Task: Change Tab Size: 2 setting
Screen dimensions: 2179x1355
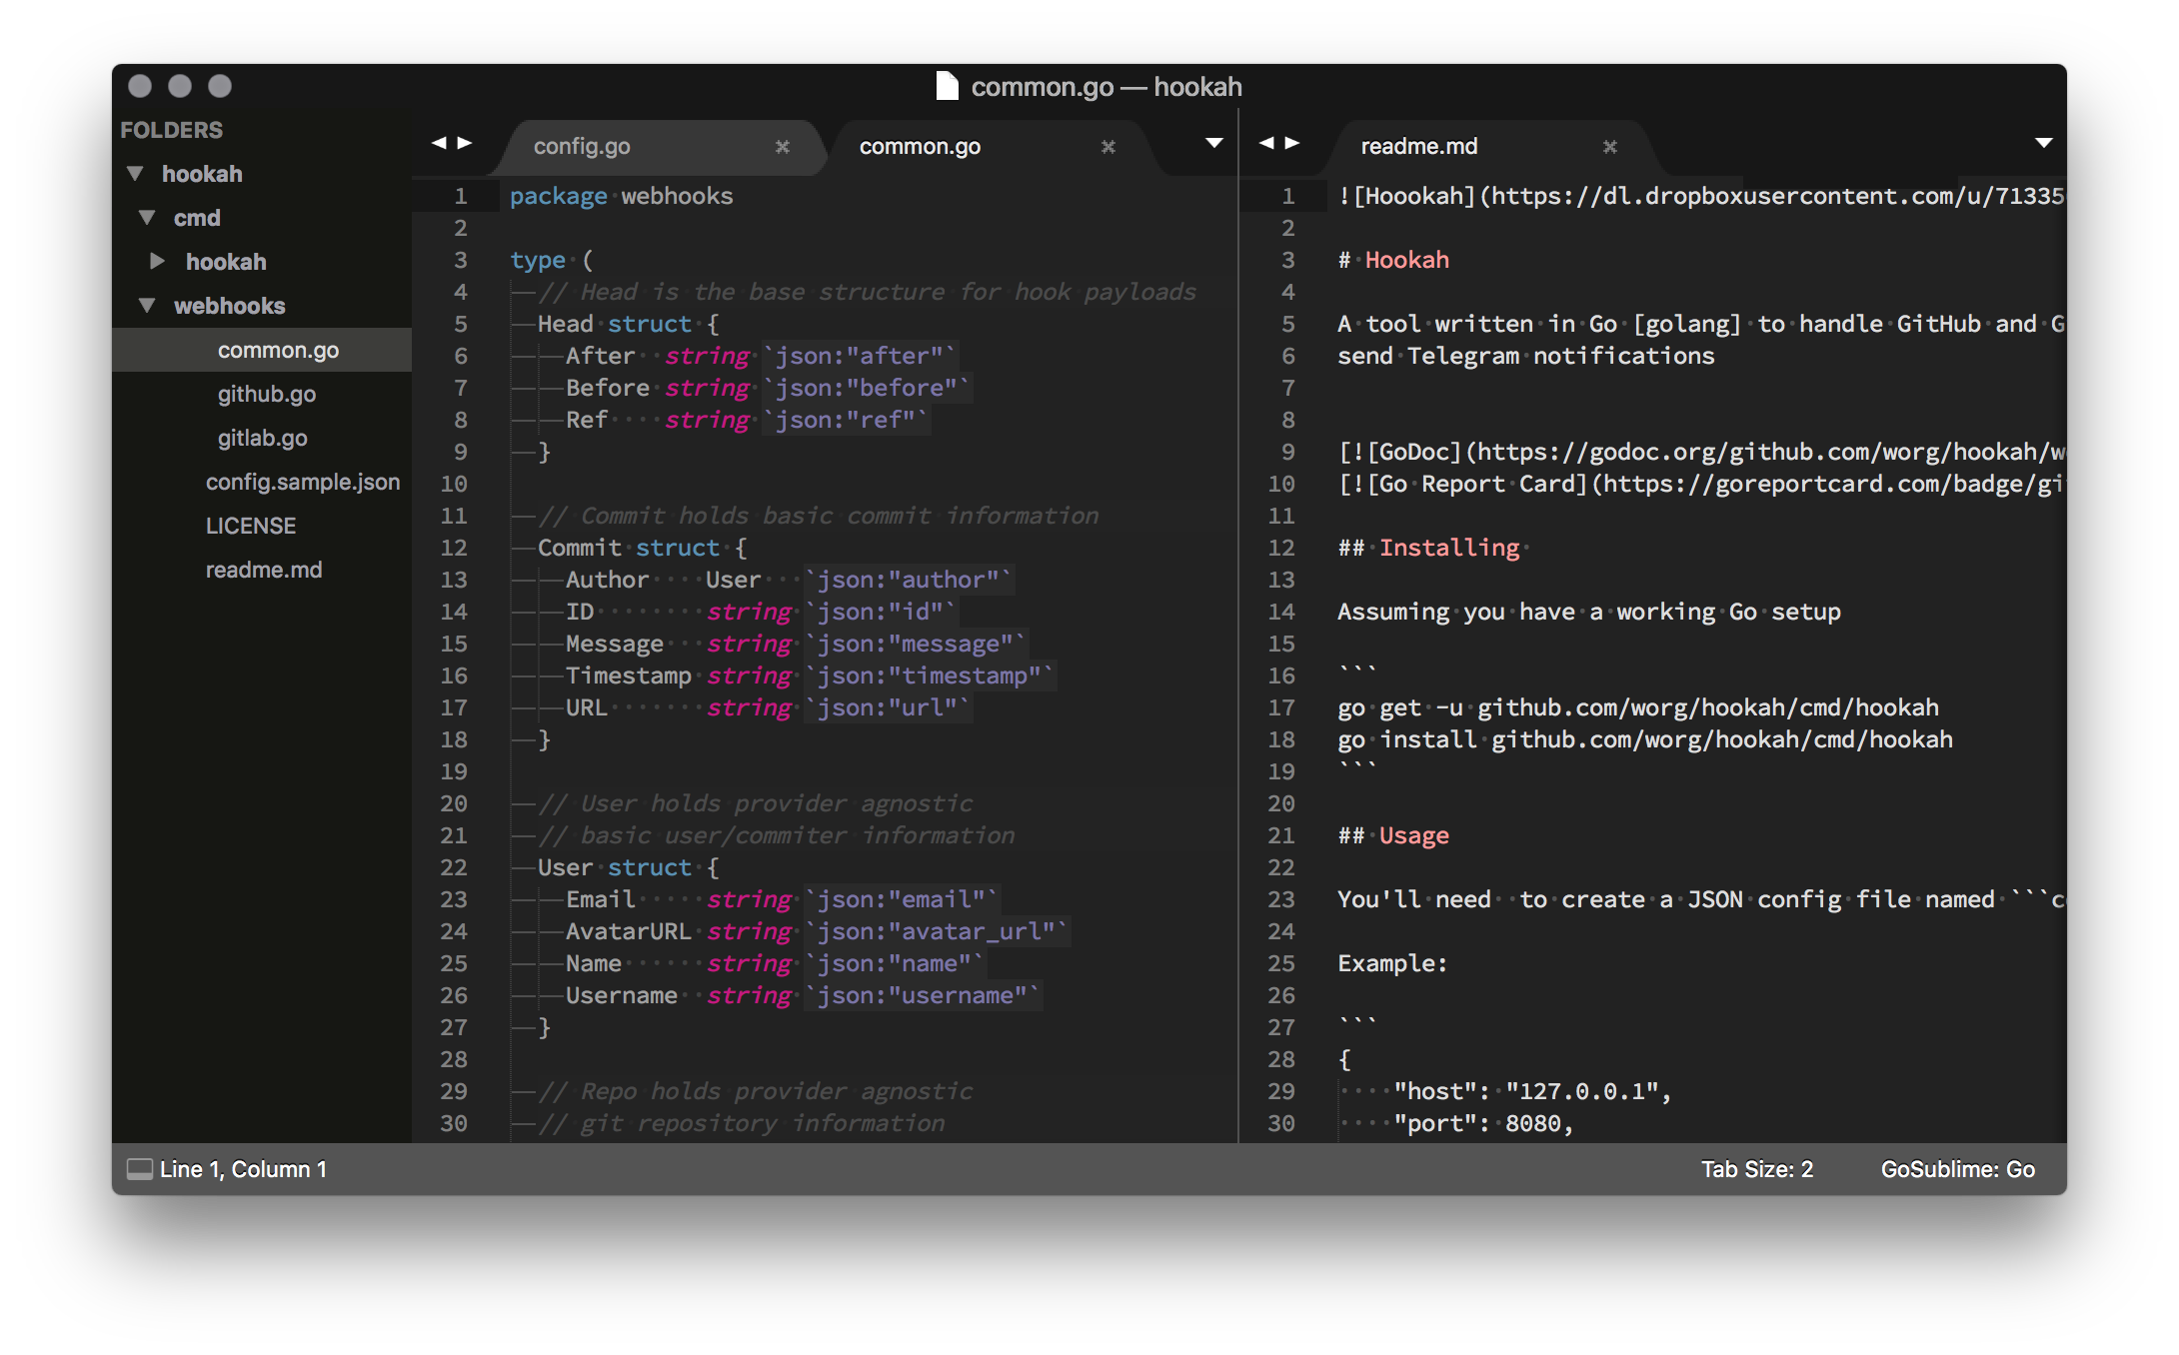Action: (1756, 1169)
